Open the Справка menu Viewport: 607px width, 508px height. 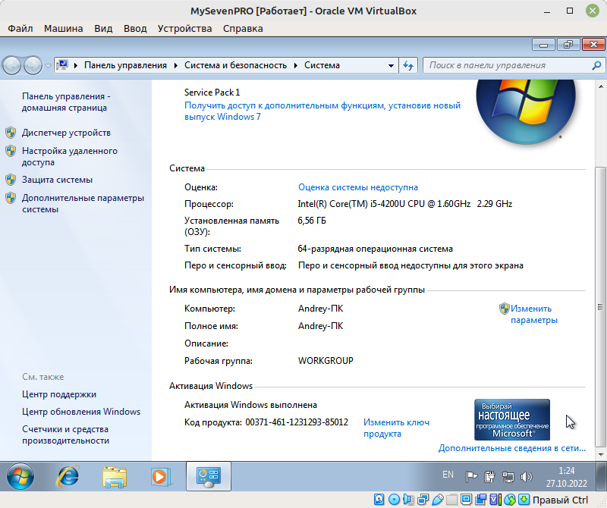tap(243, 29)
